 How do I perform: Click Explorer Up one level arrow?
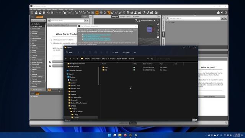(x=77, y=59)
